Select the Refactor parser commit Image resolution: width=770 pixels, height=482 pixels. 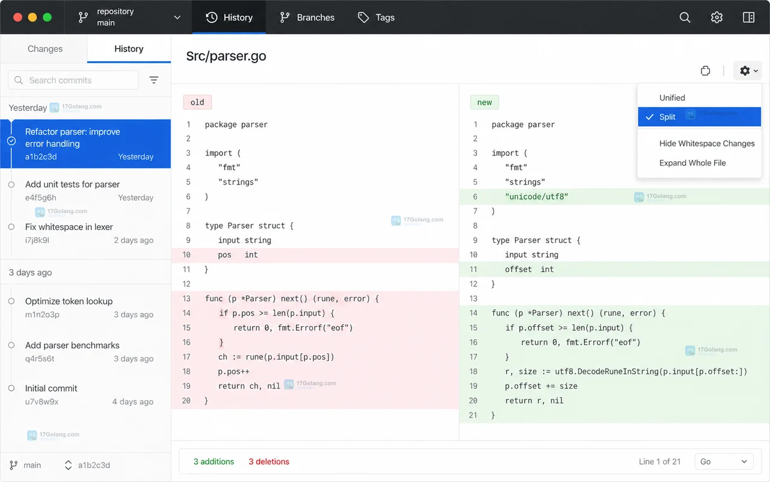(x=85, y=144)
